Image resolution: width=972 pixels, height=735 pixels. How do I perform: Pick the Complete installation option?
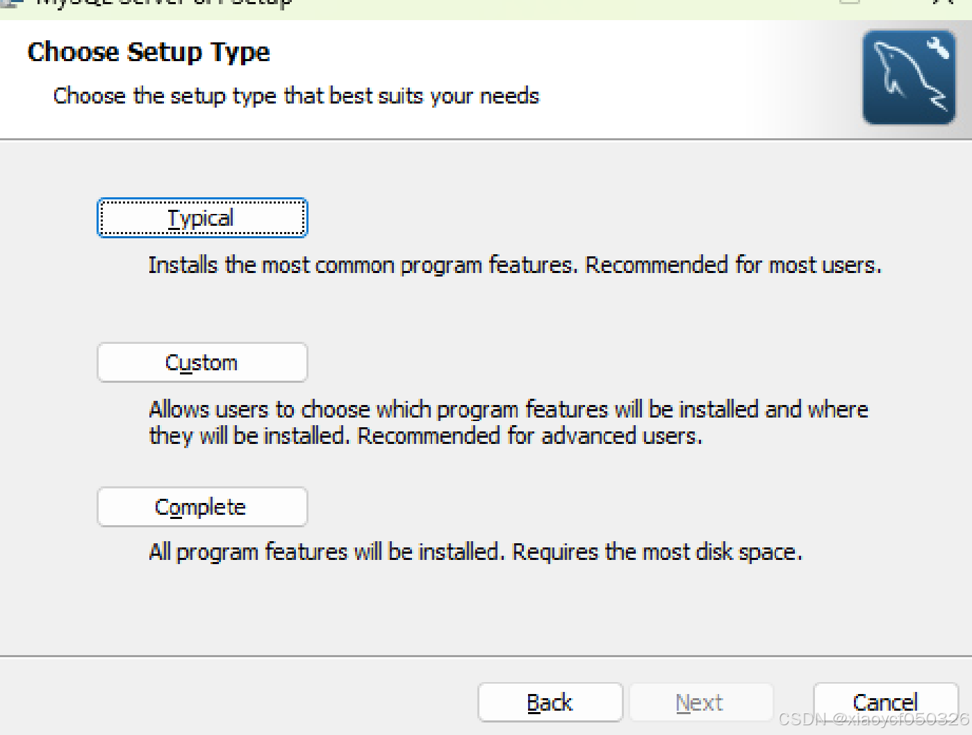point(202,507)
